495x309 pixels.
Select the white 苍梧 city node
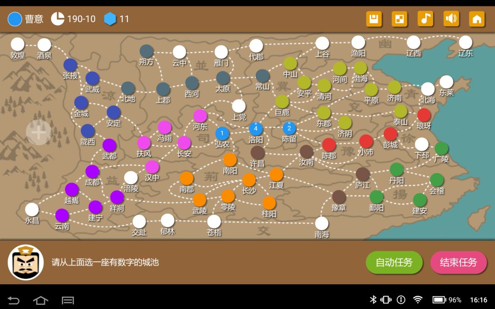click(x=214, y=222)
